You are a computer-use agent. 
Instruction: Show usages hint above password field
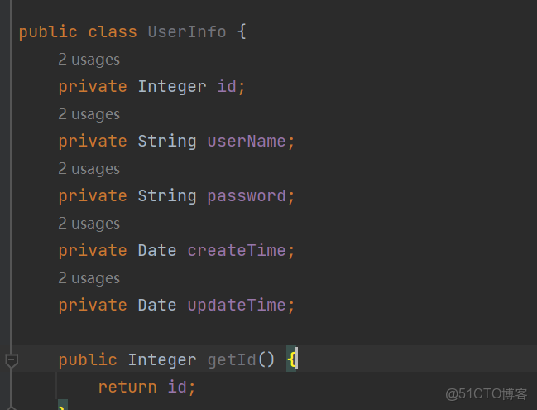pos(89,169)
